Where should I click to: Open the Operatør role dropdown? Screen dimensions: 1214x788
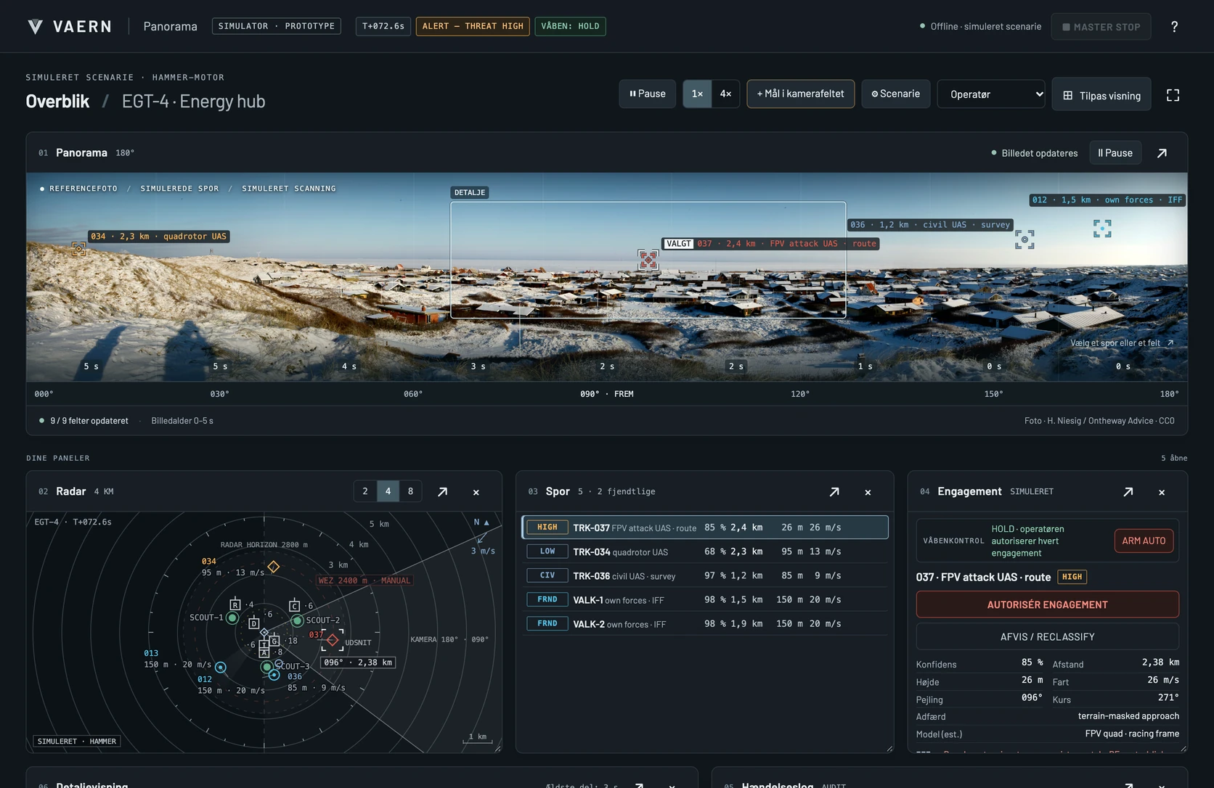tap(991, 94)
